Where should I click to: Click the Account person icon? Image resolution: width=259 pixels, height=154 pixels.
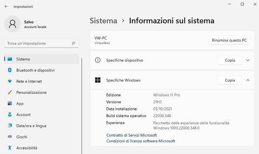[10, 115]
